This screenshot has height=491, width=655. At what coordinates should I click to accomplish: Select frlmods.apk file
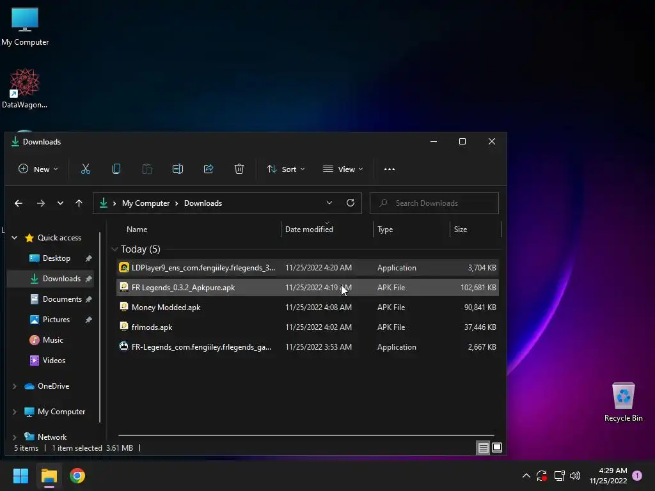(308, 327)
